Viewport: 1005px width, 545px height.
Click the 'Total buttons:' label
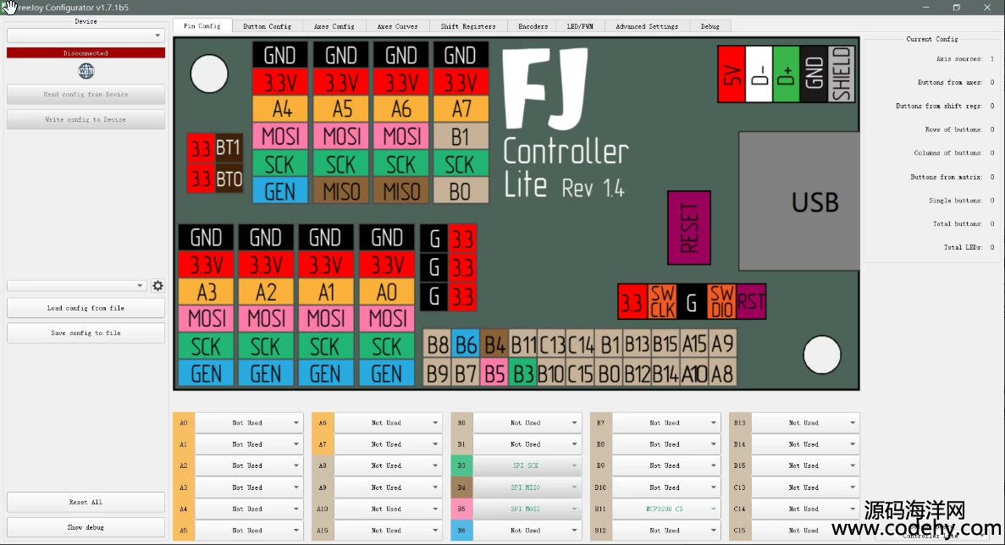(x=957, y=224)
